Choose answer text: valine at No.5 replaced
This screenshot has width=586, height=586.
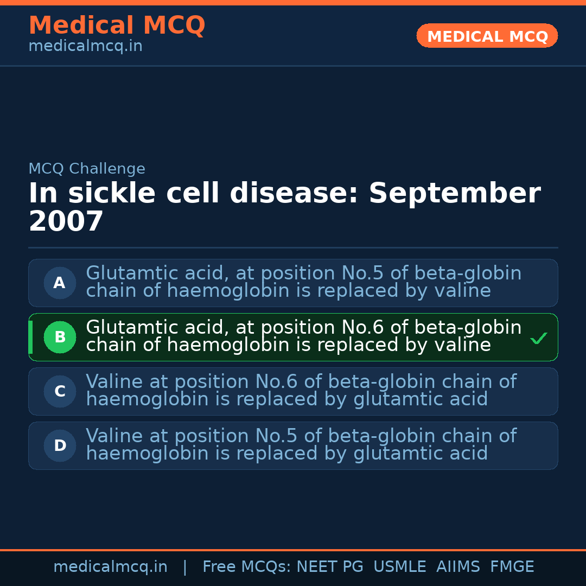pyautogui.click(x=301, y=445)
